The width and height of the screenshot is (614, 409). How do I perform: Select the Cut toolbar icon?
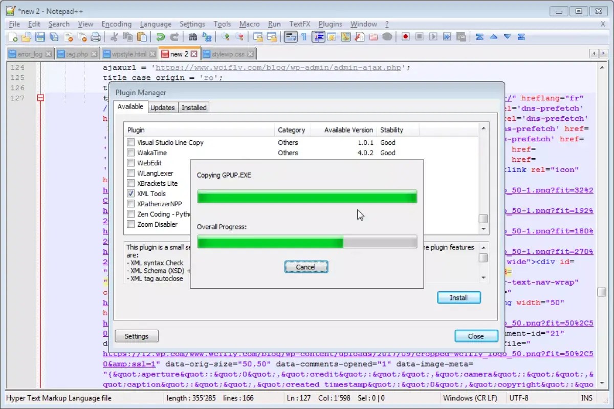click(x=114, y=36)
